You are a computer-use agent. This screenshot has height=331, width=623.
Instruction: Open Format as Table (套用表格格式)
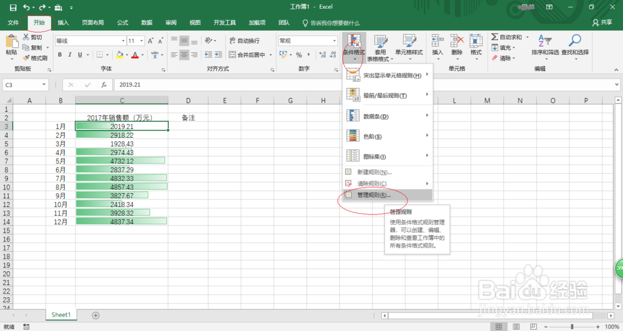(x=380, y=47)
